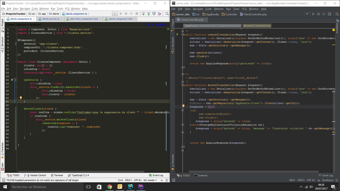This screenshot has width=340, height=191.
Task: Click the yellow warning stripe indicator in PhpStorm
Action: coord(333,30)
